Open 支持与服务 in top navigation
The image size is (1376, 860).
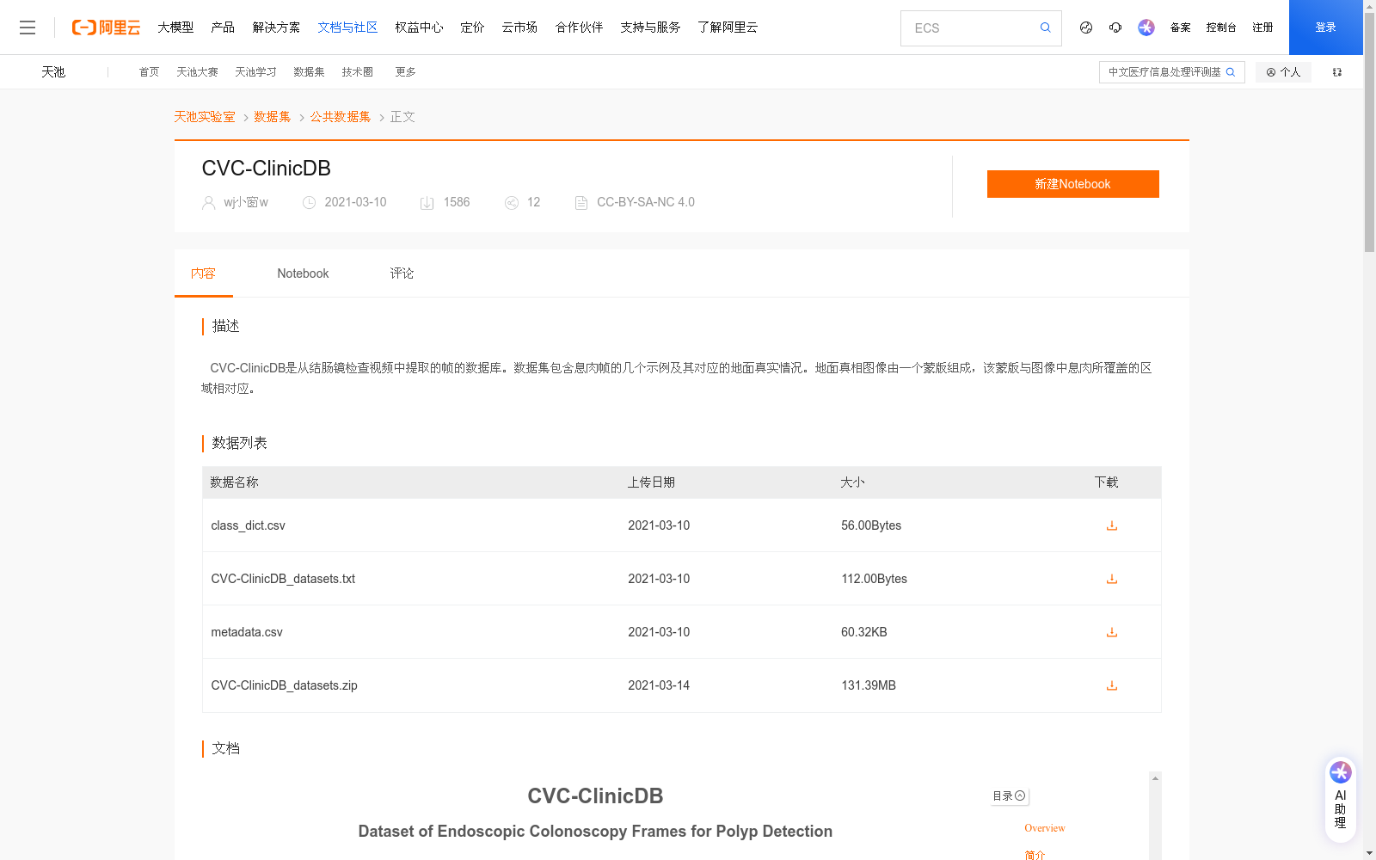coord(650,28)
